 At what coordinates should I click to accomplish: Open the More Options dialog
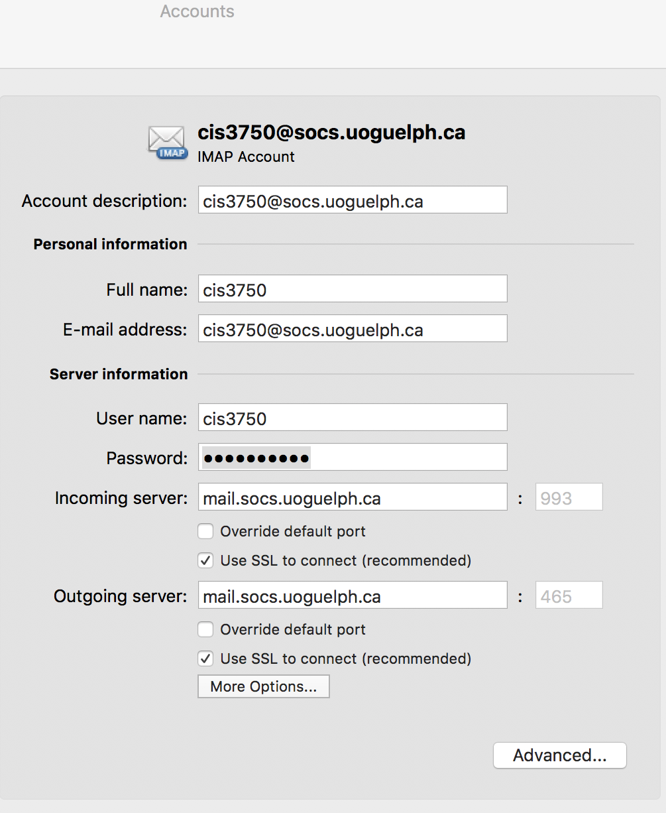263,686
